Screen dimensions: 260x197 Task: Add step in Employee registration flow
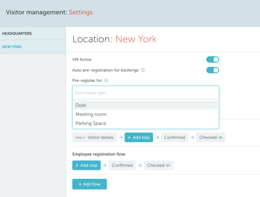click(87, 165)
